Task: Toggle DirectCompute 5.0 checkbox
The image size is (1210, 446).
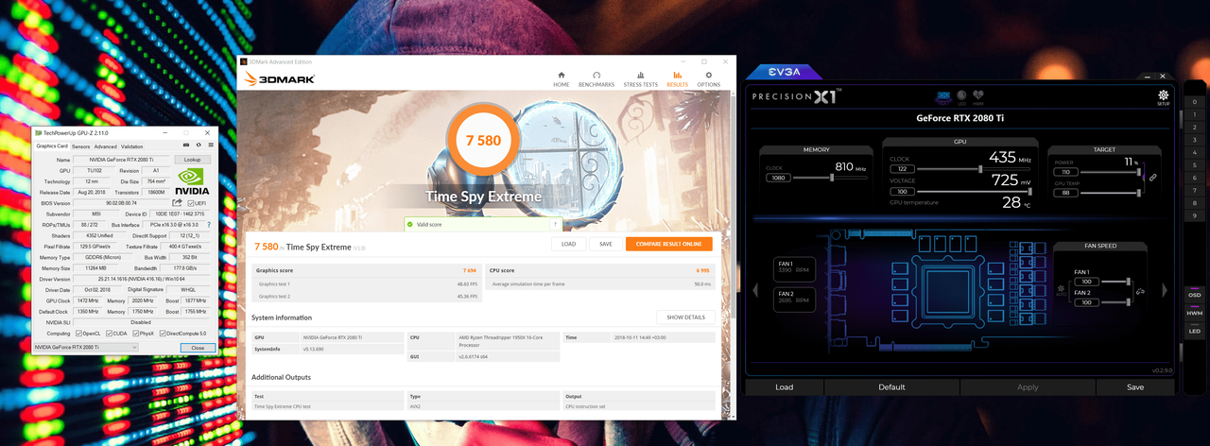Action: pos(164,334)
